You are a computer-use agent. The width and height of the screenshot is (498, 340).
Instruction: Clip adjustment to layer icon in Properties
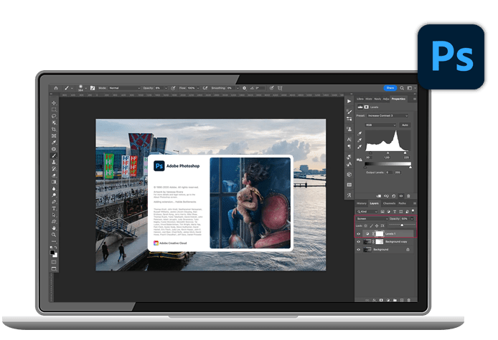(379, 196)
